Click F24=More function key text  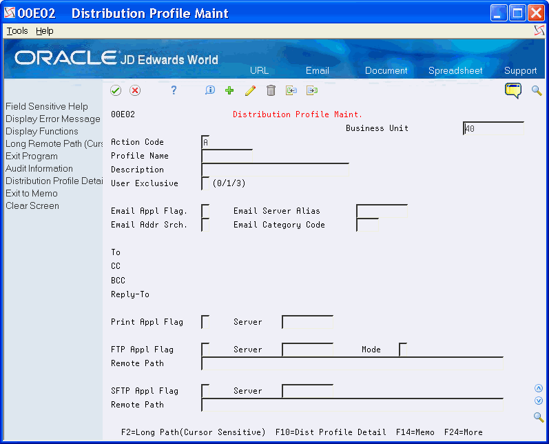click(x=463, y=432)
